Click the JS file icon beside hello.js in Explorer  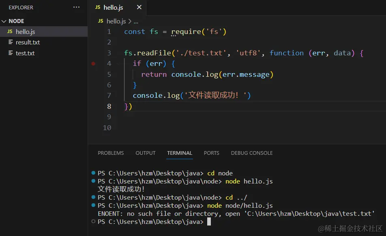point(10,32)
